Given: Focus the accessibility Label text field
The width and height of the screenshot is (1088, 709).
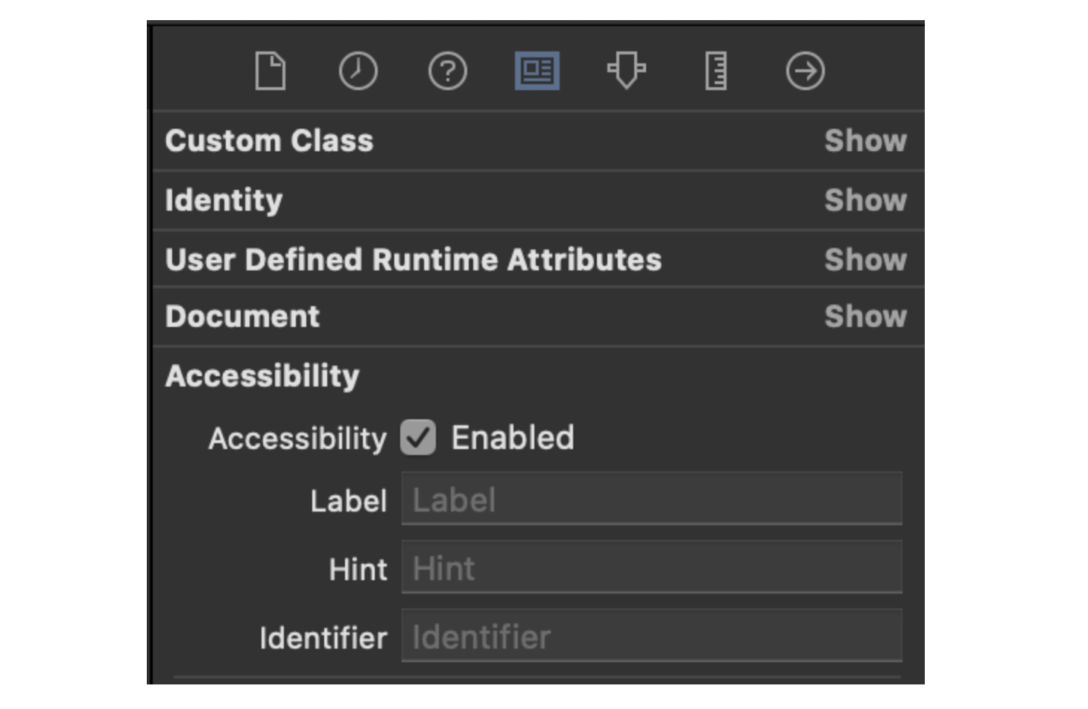Looking at the screenshot, I should [x=651, y=499].
